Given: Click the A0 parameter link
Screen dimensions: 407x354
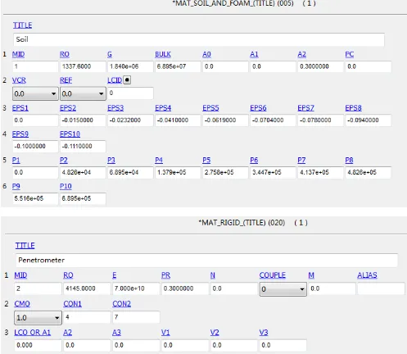Looking at the screenshot, I should tap(206, 54).
